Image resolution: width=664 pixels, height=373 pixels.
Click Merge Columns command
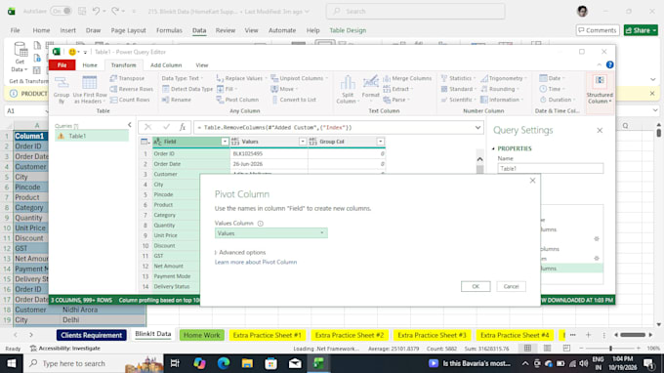[407, 78]
